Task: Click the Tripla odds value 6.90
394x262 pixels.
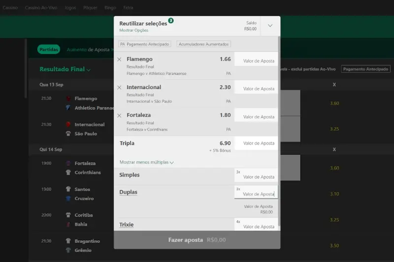Action: (225, 143)
